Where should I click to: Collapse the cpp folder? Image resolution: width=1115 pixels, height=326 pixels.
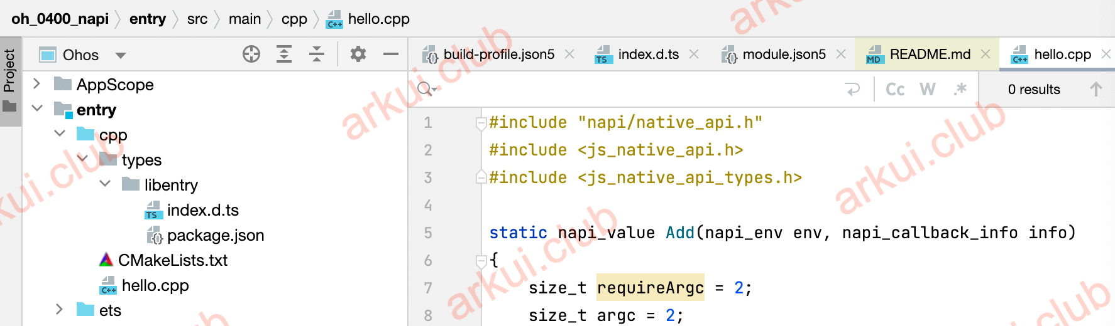click(x=60, y=134)
